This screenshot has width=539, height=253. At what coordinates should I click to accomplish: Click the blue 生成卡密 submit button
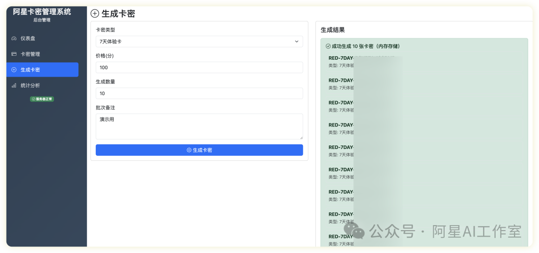199,150
